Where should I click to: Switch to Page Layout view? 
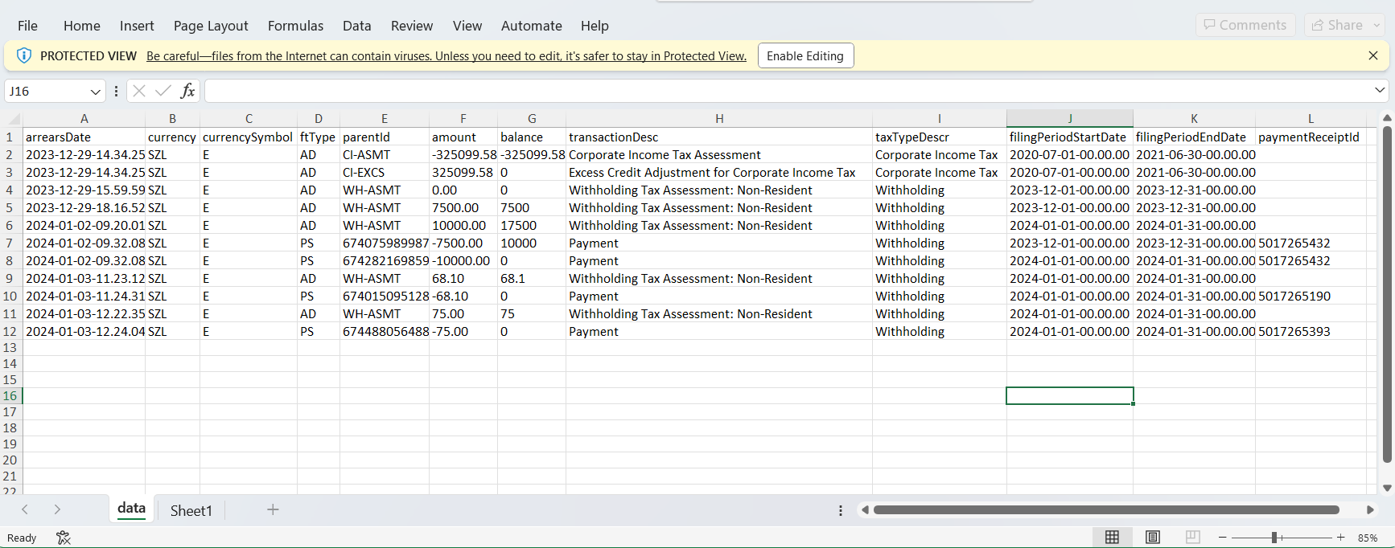point(1152,538)
